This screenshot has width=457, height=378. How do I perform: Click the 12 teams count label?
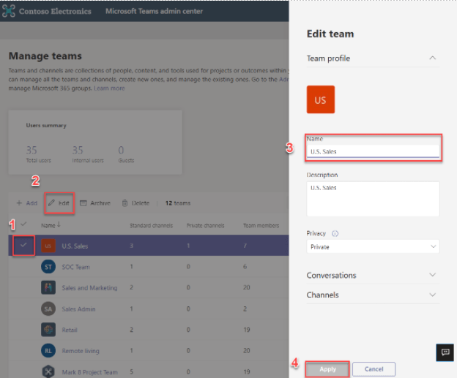[178, 203]
